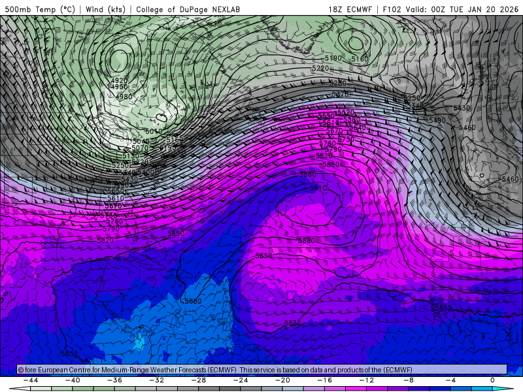This screenshot has width=523, height=392.
Task: Click the 4980 height contour label
Action: (x=124, y=97)
